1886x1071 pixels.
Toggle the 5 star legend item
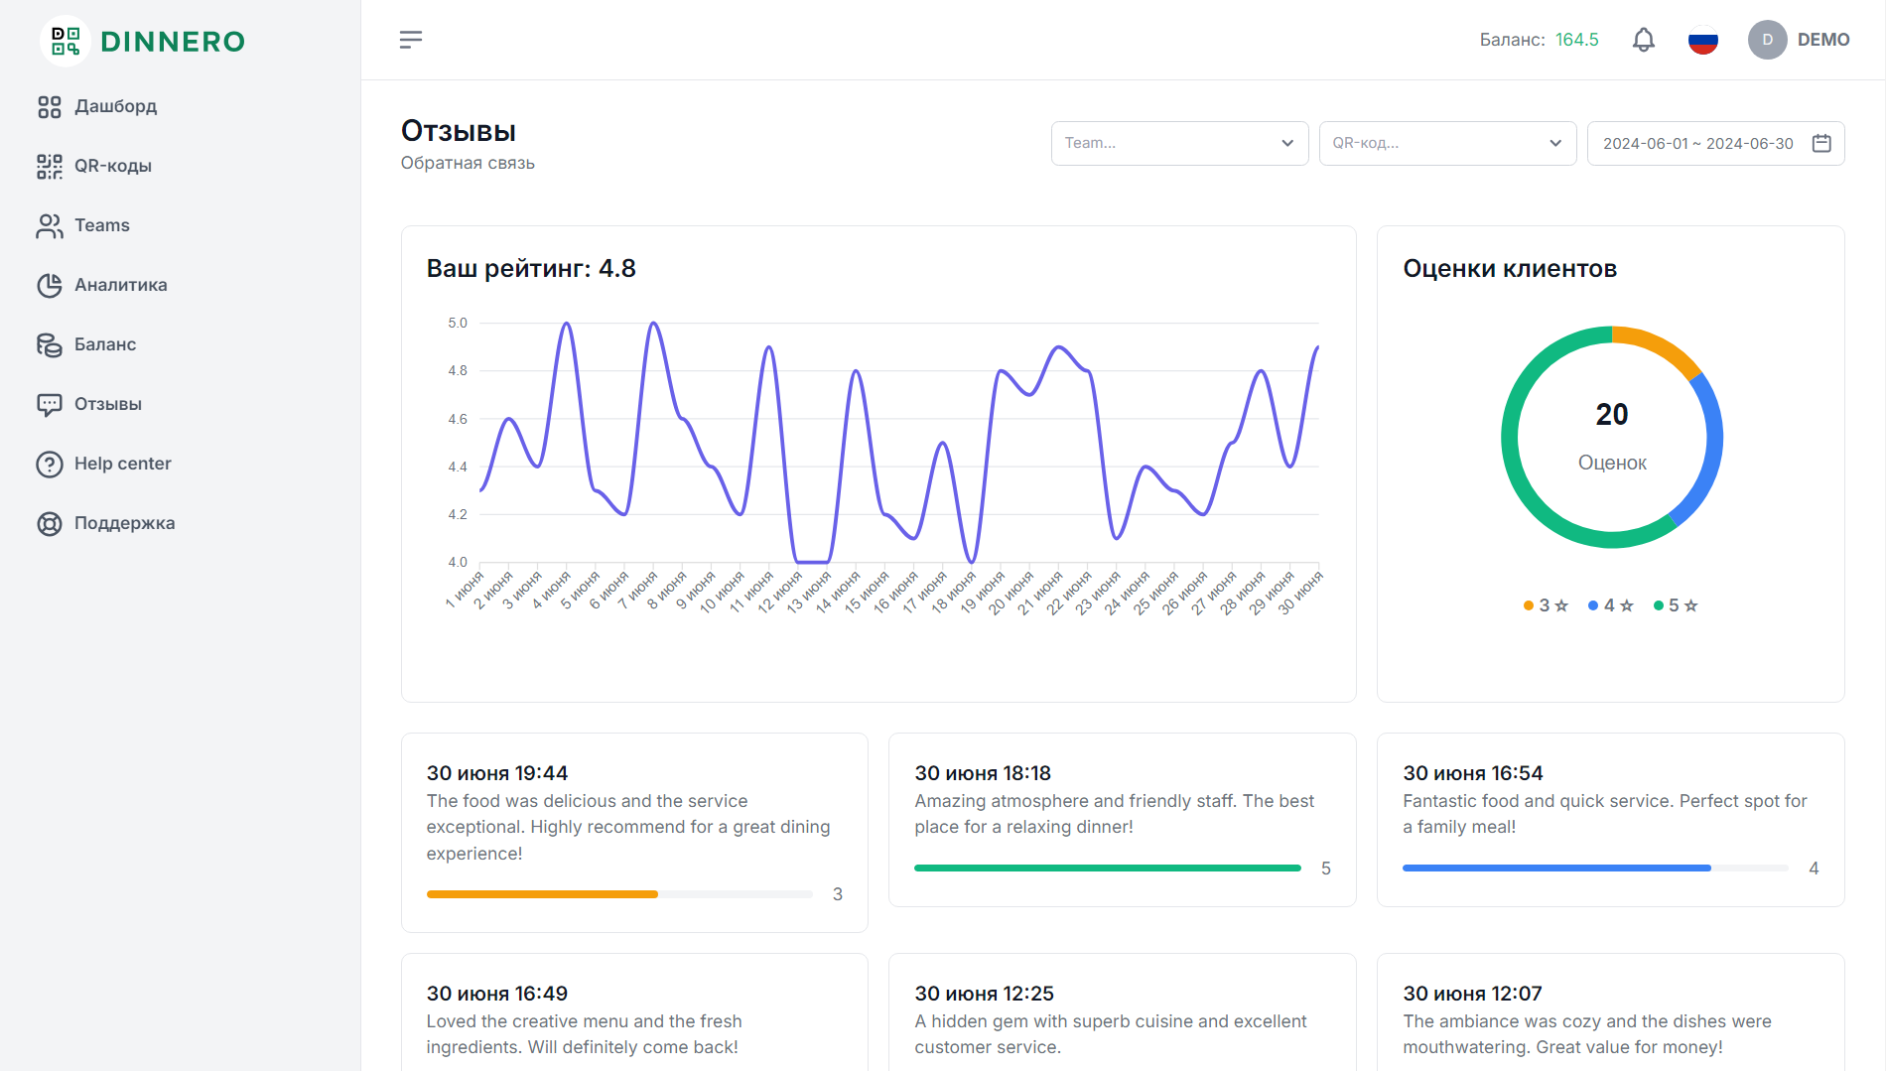click(x=1676, y=605)
